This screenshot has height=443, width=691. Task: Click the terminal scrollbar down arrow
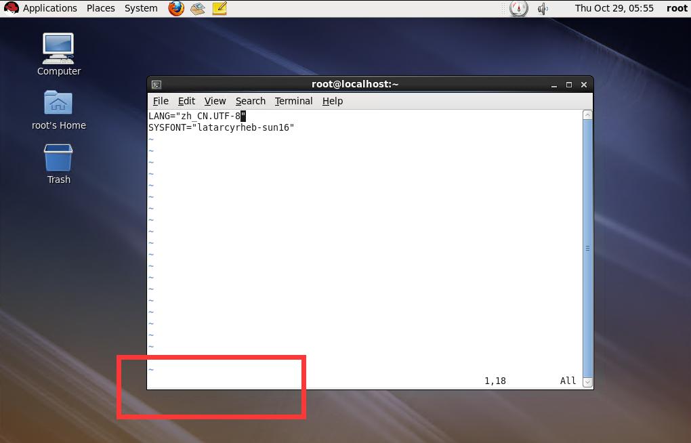click(587, 382)
